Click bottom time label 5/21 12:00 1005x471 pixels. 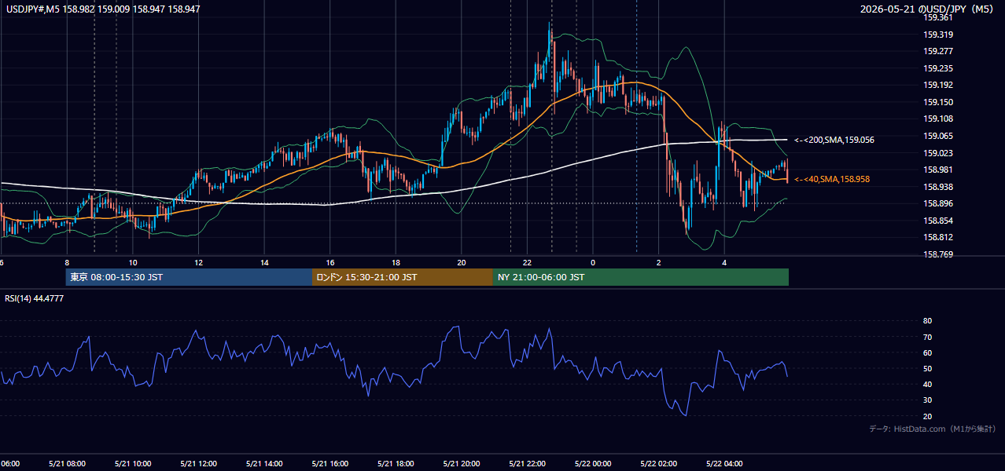click(198, 463)
